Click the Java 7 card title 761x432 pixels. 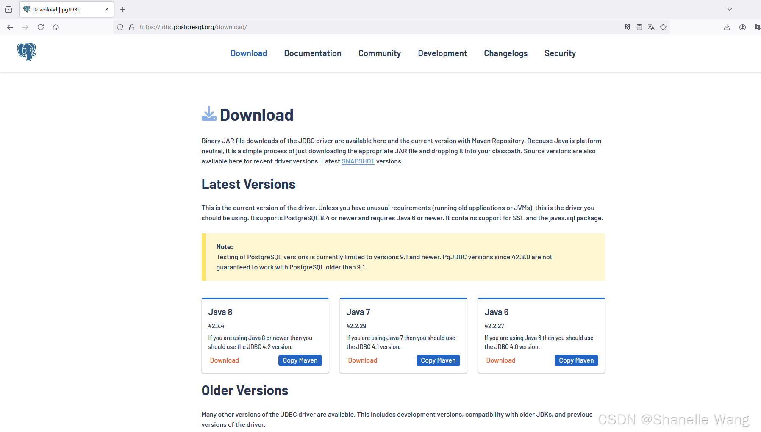click(x=358, y=312)
